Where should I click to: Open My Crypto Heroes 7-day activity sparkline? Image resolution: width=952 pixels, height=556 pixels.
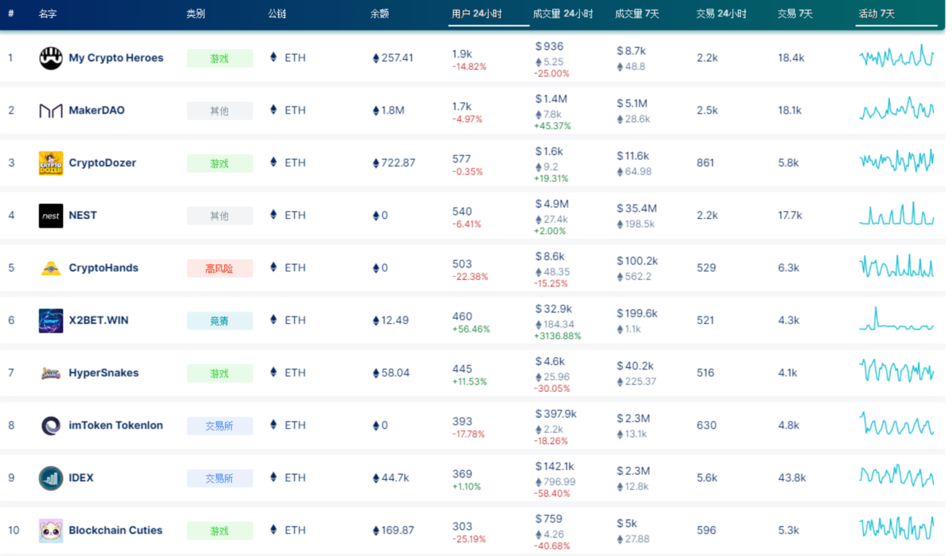896,56
